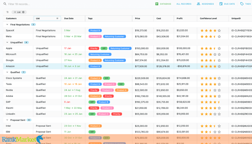The width and height of the screenshot is (252, 144).
Task: Click Xiaomi's cost $12,706.00
Action: (x=163, y=108)
